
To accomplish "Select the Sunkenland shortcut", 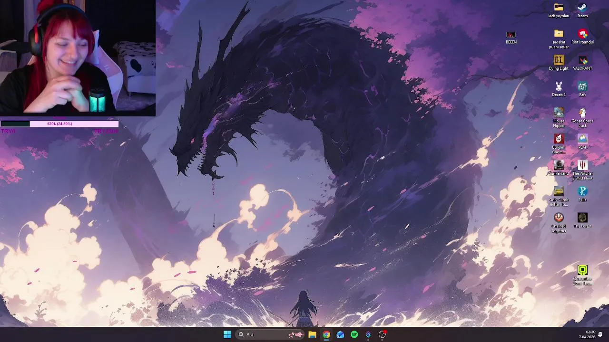I will tap(559, 168).
